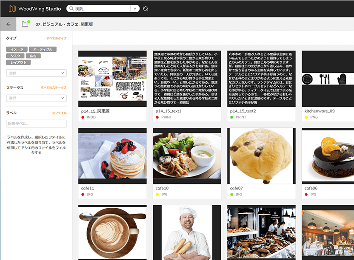Toggle the アーティクル type filter
Image resolution: width=354 pixels, height=260 pixels.
tap(43, 49)
